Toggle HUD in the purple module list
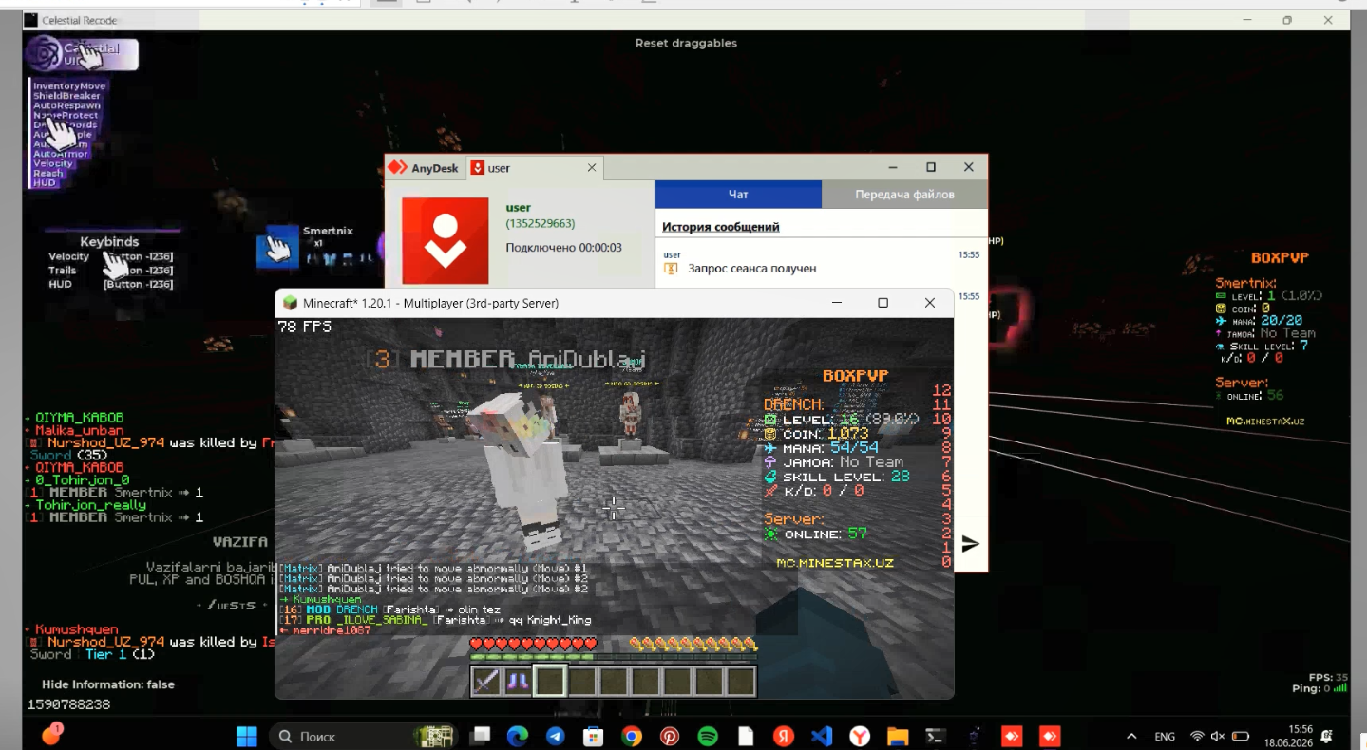This screenshot has height=750, width=1367. pyautogui.click(x=45, y=182)
